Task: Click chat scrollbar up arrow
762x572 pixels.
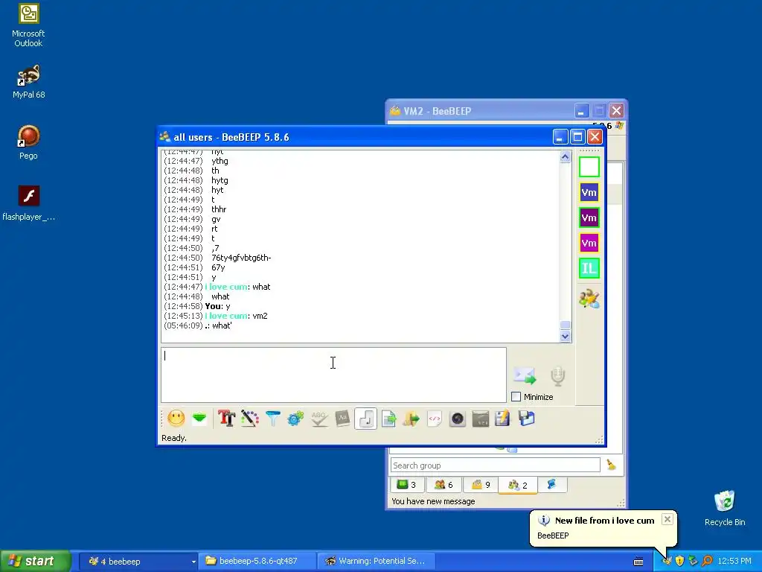Action: [x=565, y=156]
